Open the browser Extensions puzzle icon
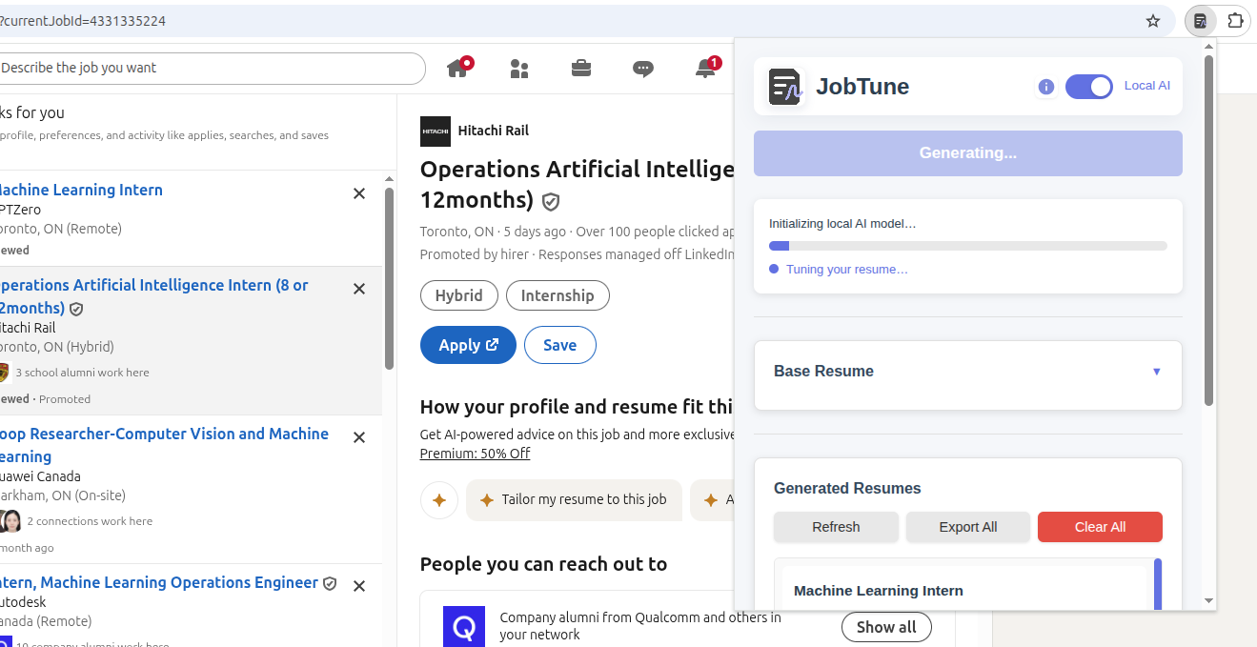1257x647 pixels. pos(1235,21)
